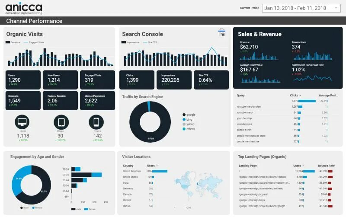Select the Users 1,290 scorecard
346x217 pixels.
tap(23, 80)
